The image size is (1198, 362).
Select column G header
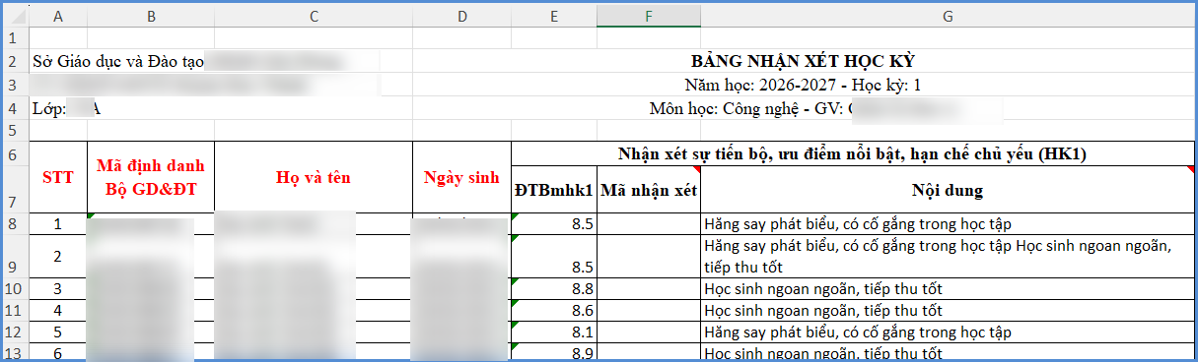[947, 17]
